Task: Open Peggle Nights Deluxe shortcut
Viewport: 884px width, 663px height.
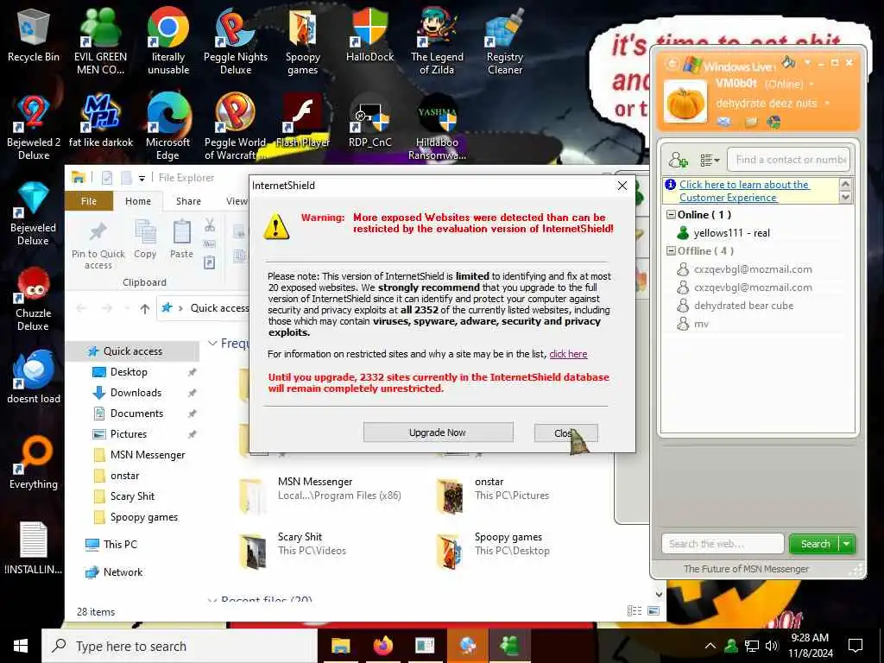Action: (x=236, y=41)
